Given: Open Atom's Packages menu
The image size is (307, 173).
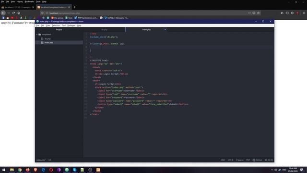Looking at the screenshot, I should coord(71,25).
